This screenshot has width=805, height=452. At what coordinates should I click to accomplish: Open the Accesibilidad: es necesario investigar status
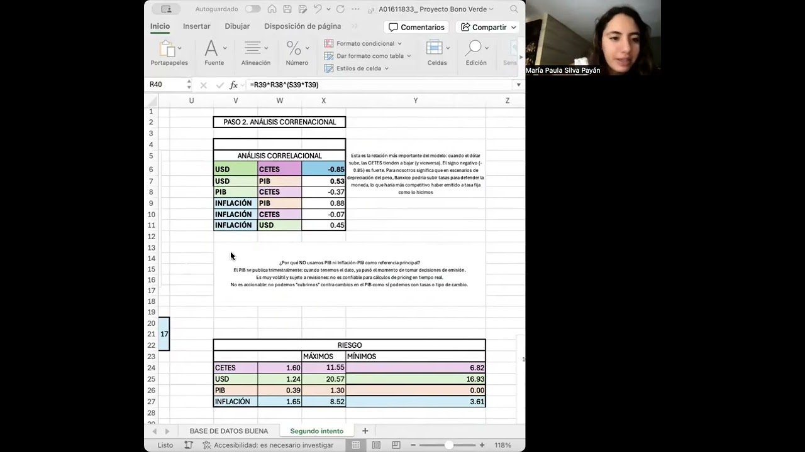pos(268,445)
